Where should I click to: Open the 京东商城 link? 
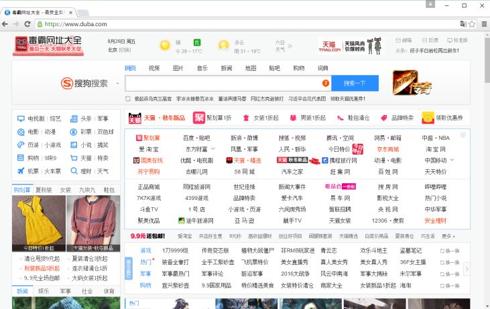click(387, 149)
